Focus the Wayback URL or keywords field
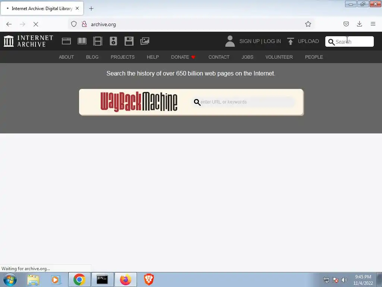This screenshot has width=382, height=287. click(244, 102)
